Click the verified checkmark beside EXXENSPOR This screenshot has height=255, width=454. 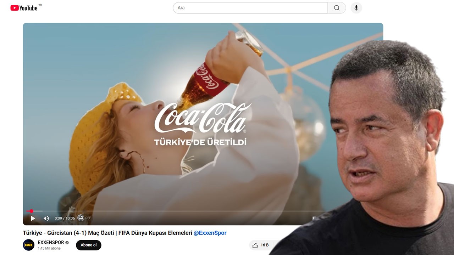(x=67, y=243)
